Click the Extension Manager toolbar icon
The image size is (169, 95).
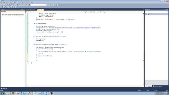(x=56, y=5)
